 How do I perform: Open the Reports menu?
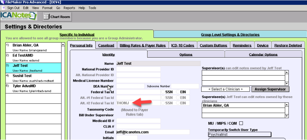click(69, 8)
